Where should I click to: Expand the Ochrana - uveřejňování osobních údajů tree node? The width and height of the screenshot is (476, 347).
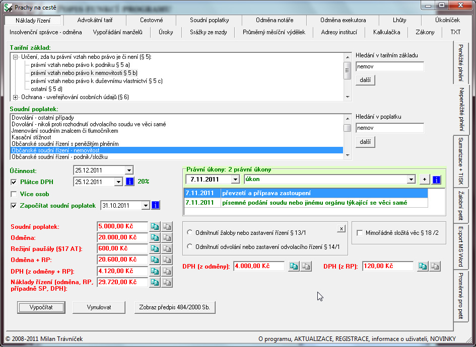pos(15,97)
